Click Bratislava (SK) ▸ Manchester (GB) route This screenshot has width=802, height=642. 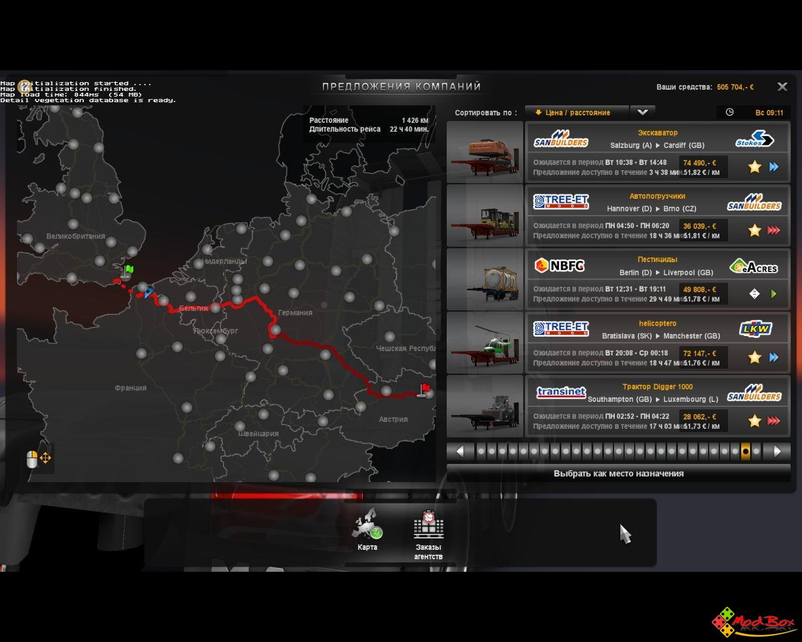point(661,336)
